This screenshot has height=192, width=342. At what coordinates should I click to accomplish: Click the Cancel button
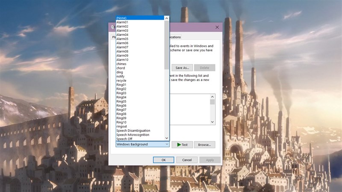click(187, 160)
